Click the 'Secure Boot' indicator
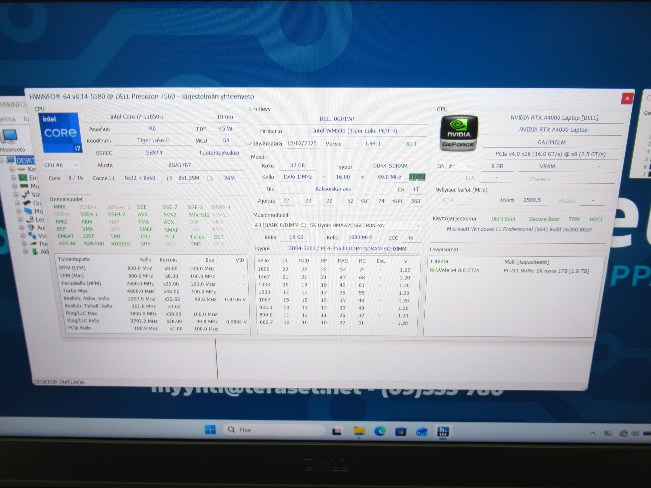 click(544, 219)
